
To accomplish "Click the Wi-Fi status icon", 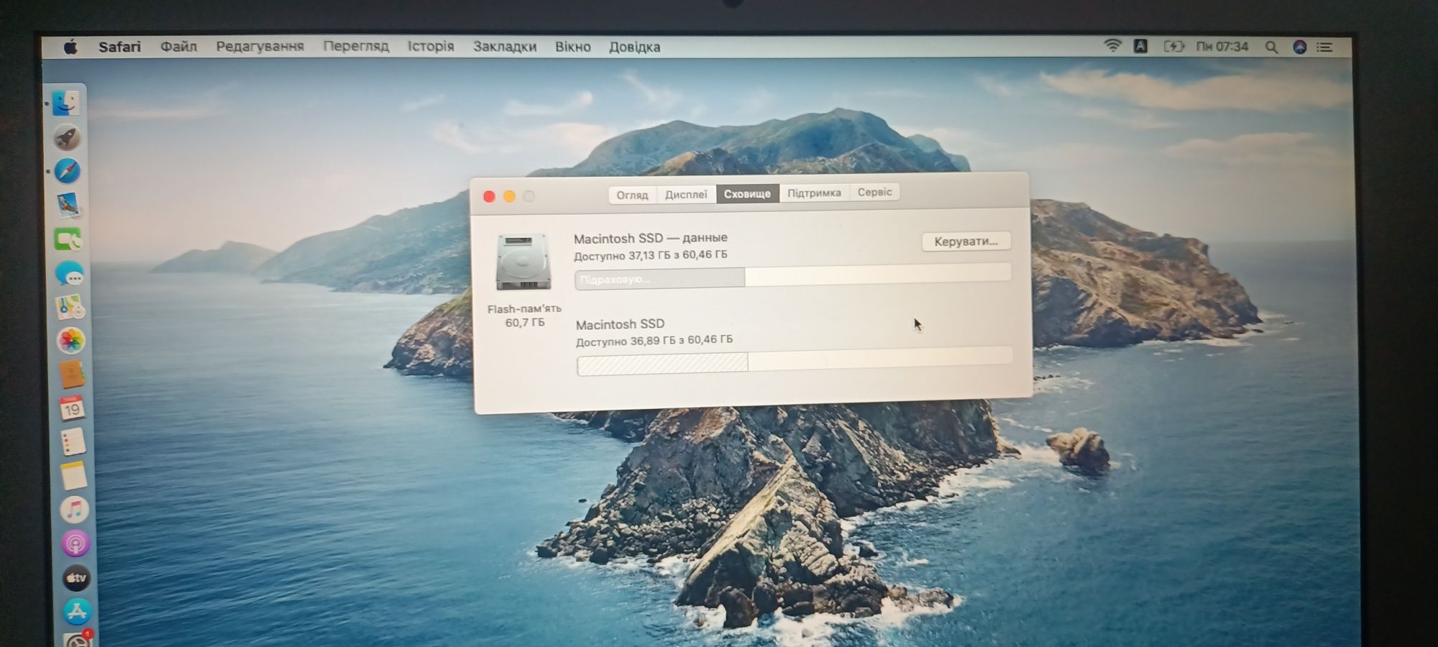I will [x=1112, y=46].
